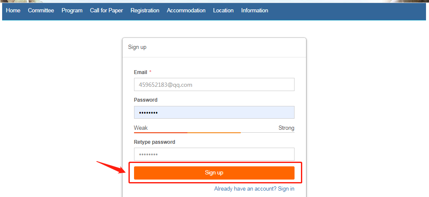Follow the 'Already have an account? Sign in' link

[254, 188]
